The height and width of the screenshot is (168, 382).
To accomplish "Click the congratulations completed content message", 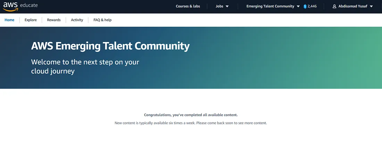I will [191, 115].
